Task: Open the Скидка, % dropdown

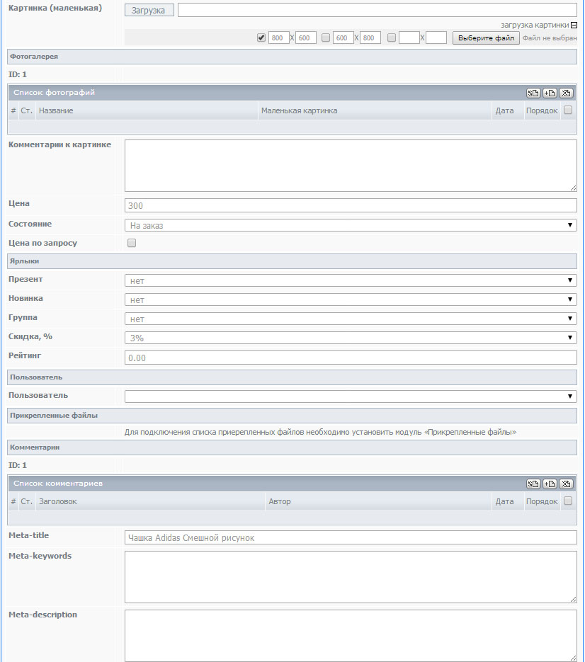Action: [x=351, y=338]
